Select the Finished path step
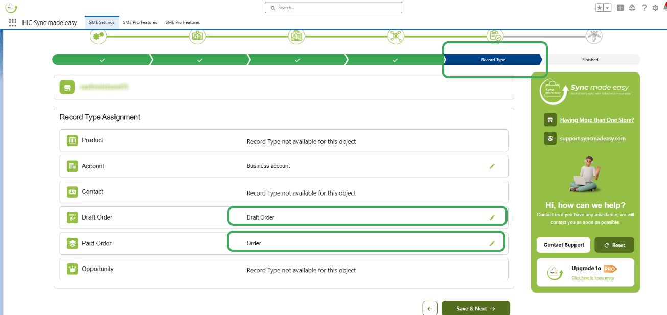 coord(590,60)
